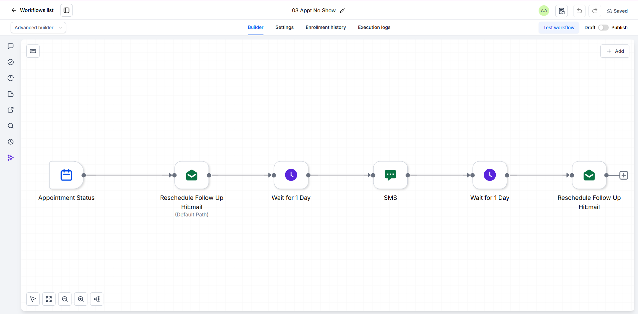Open the checkmark circle sidebar icon
Viewport: 638px width, 314px height.
tap(11, 62)
